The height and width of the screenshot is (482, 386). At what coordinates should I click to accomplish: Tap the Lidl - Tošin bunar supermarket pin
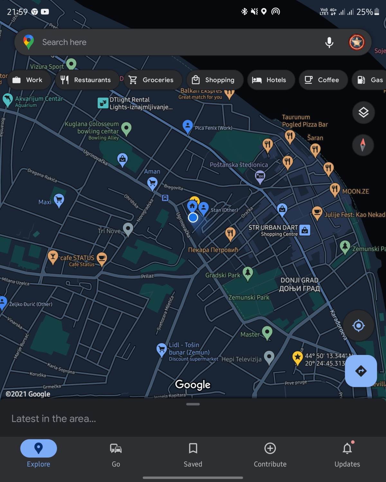(161, 348)
